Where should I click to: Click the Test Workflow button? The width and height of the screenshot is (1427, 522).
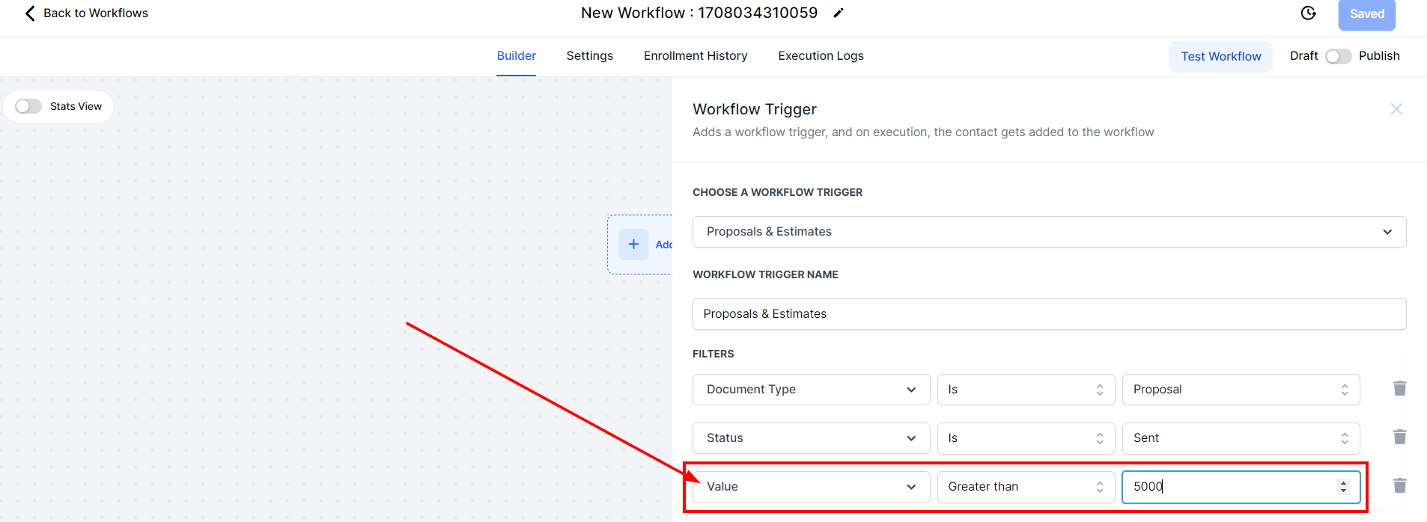(x=1220, y=57)
